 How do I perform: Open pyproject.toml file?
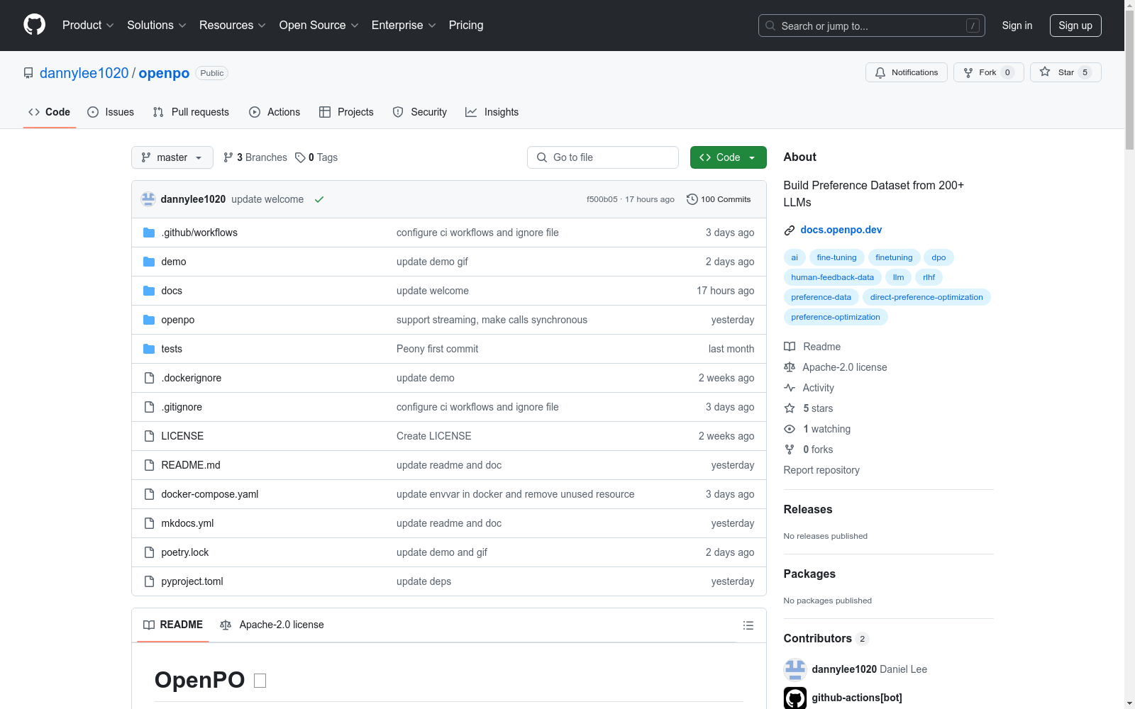point(192,581)
